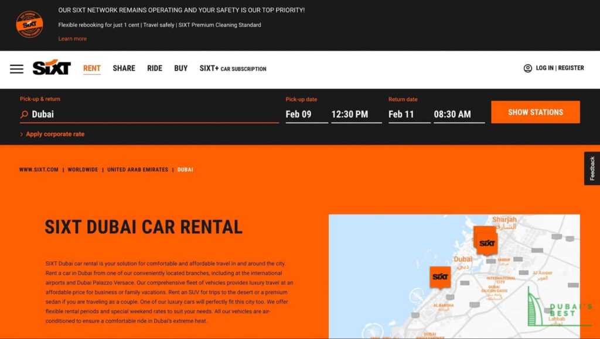Open the SIXT+ car subscription tab
Viewport: 600px width, 339px height.
233,68
